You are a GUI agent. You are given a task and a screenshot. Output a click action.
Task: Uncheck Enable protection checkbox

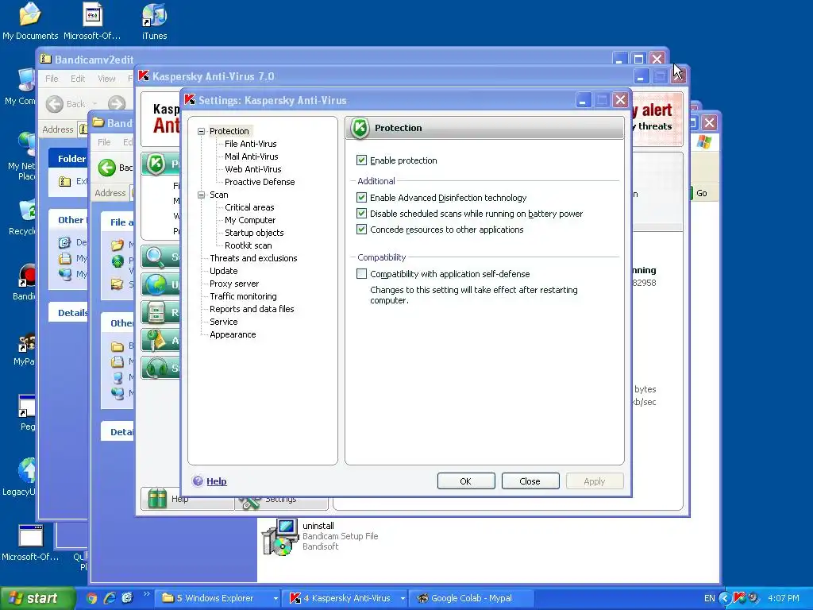[x=361, y=160]
